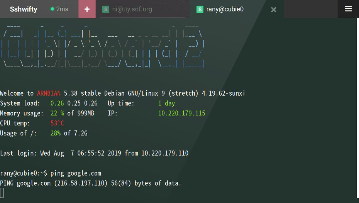
Task: Click the green connection status dot
Action: tap(52, 9)
